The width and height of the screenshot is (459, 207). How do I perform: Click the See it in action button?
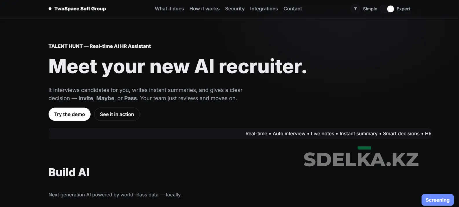tap(117, 114)
